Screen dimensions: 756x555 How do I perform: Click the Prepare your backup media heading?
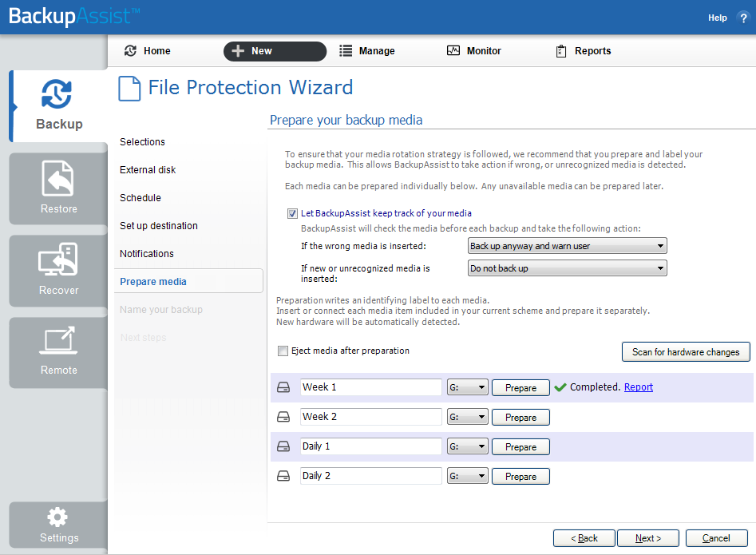(x=346, y=120)
